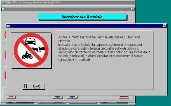Select the middle partially hidden red sign
This screenshot has height=106, width=171.
tap(5, 55)
